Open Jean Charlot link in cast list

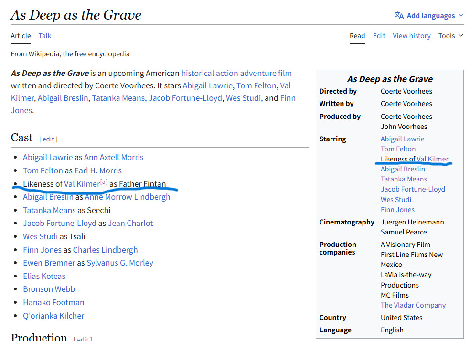coord(130,223)
